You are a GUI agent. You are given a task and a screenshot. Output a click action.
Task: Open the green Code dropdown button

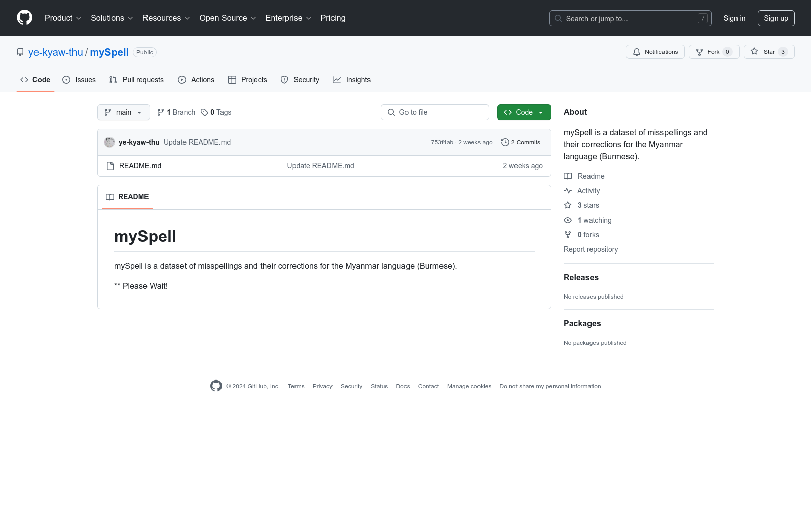coord(524,112)
